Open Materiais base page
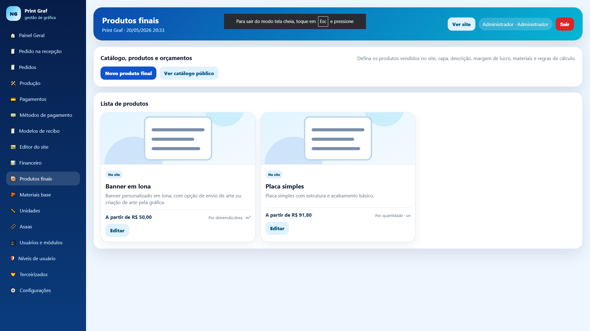Viewport: 590px width, 331px height. click(43, 195)
